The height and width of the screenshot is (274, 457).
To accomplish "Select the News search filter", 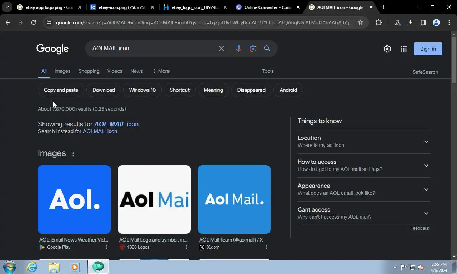I will [136, 71].
